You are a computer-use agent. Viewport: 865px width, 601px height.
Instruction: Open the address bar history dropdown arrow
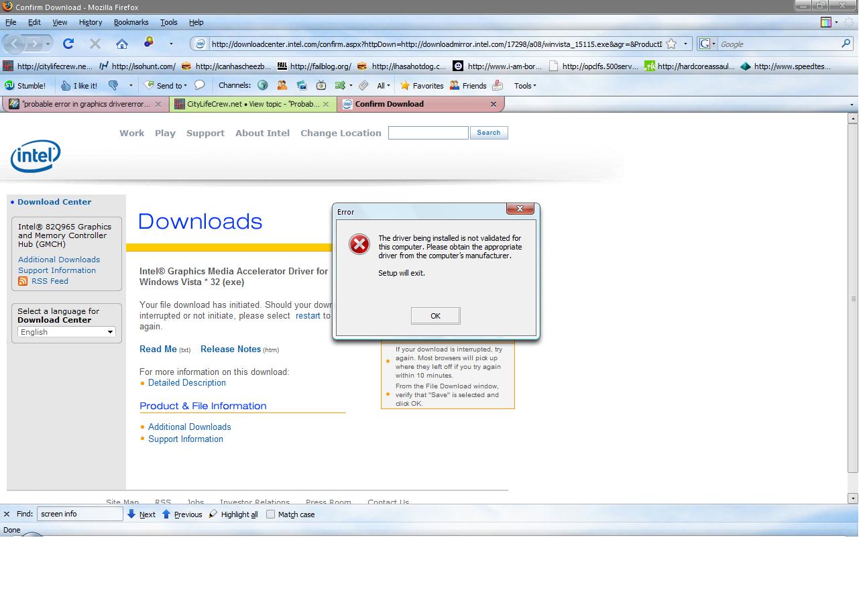pyautogui.click(x=685, y=44)
